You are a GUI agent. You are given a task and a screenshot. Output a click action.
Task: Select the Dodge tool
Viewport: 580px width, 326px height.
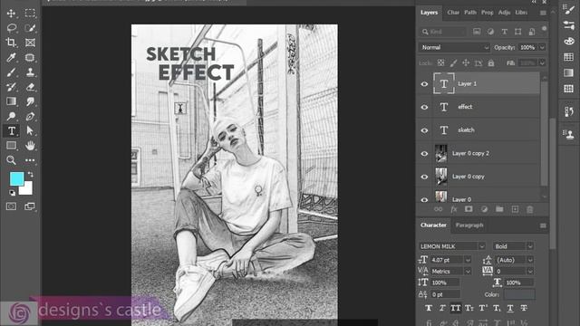coord(11,116)
